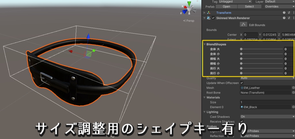Collapse the Skinned Mesh Renderer foldout
The image size is (295, 139).
point(205,18)
